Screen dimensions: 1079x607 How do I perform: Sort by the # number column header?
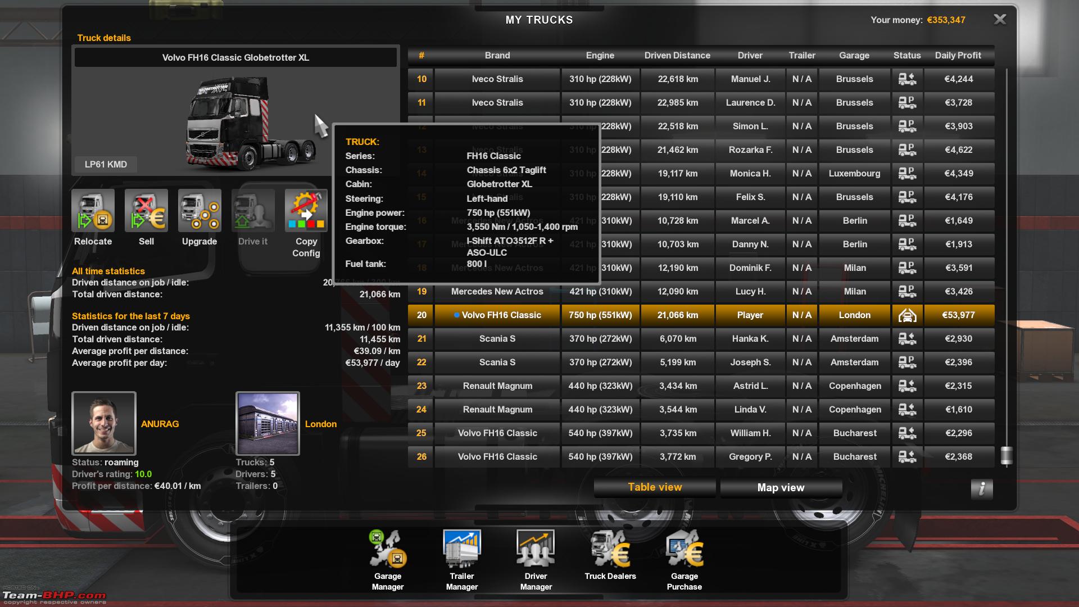coord(421,56)
